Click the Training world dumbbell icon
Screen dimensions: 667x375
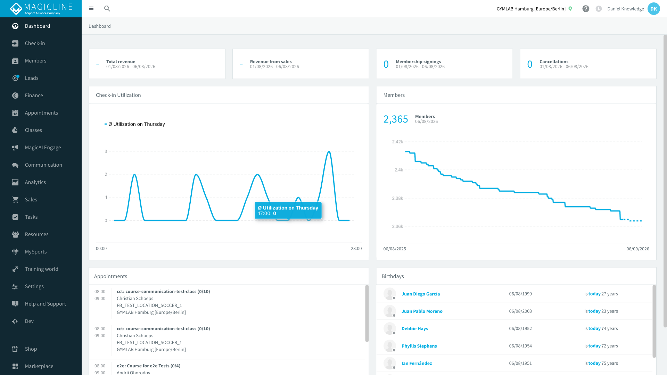pyautogui.click(x=15, y=269)
